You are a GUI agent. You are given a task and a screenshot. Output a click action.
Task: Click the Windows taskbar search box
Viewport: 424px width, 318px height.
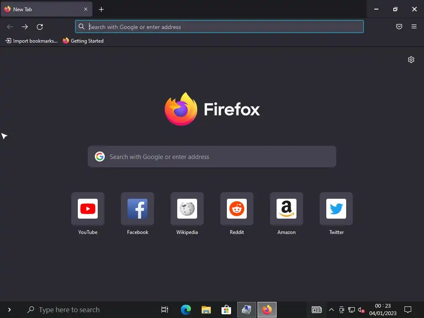click(87, 310)
